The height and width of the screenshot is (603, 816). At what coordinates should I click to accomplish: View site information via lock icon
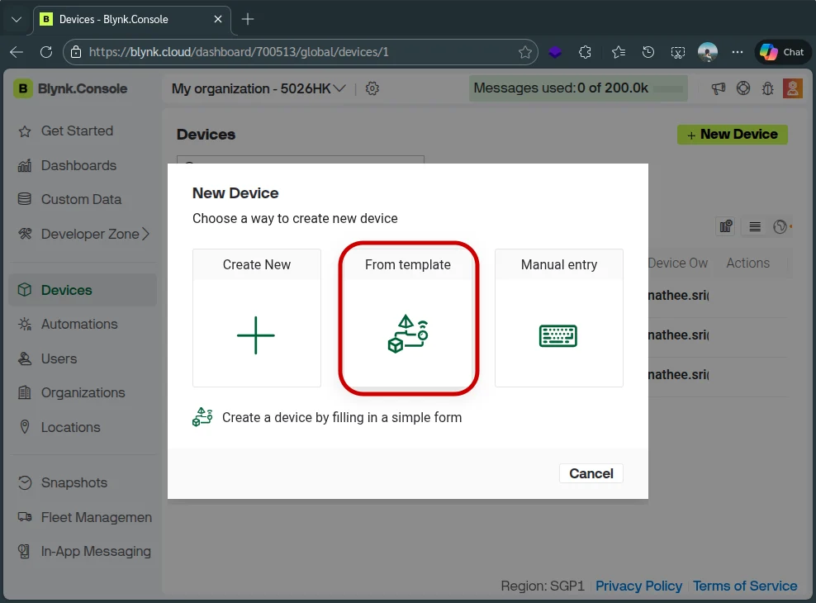point(76,52)
